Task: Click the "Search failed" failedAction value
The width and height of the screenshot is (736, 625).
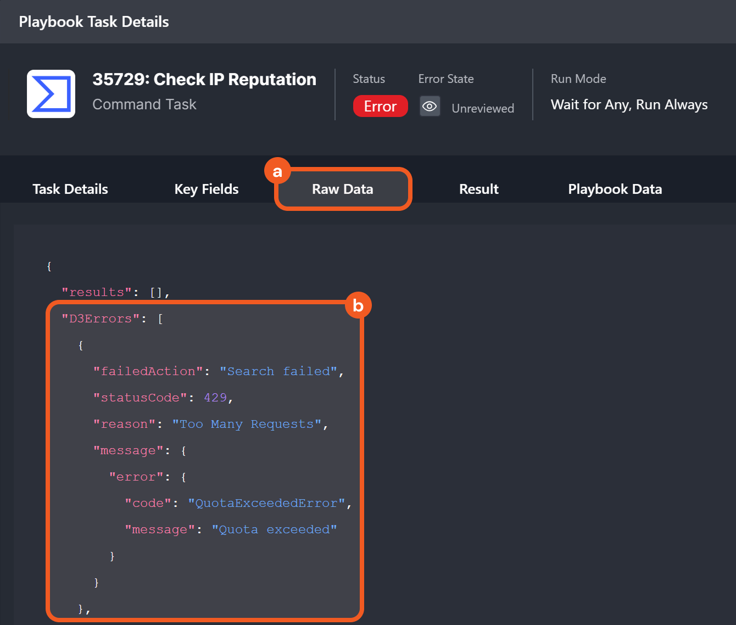Action: click(x=278, y=371)
